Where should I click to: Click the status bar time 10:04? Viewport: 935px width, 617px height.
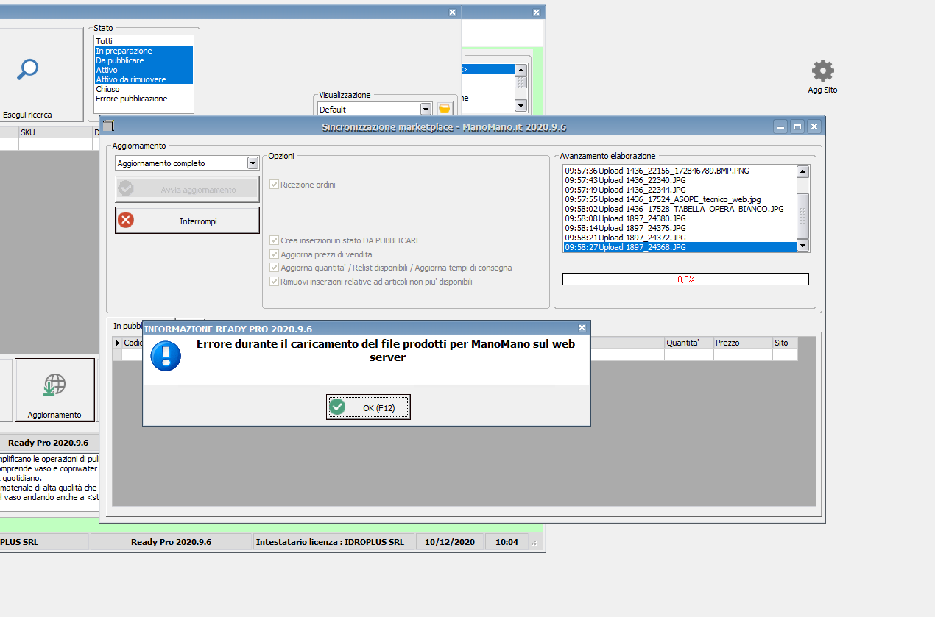507,542
